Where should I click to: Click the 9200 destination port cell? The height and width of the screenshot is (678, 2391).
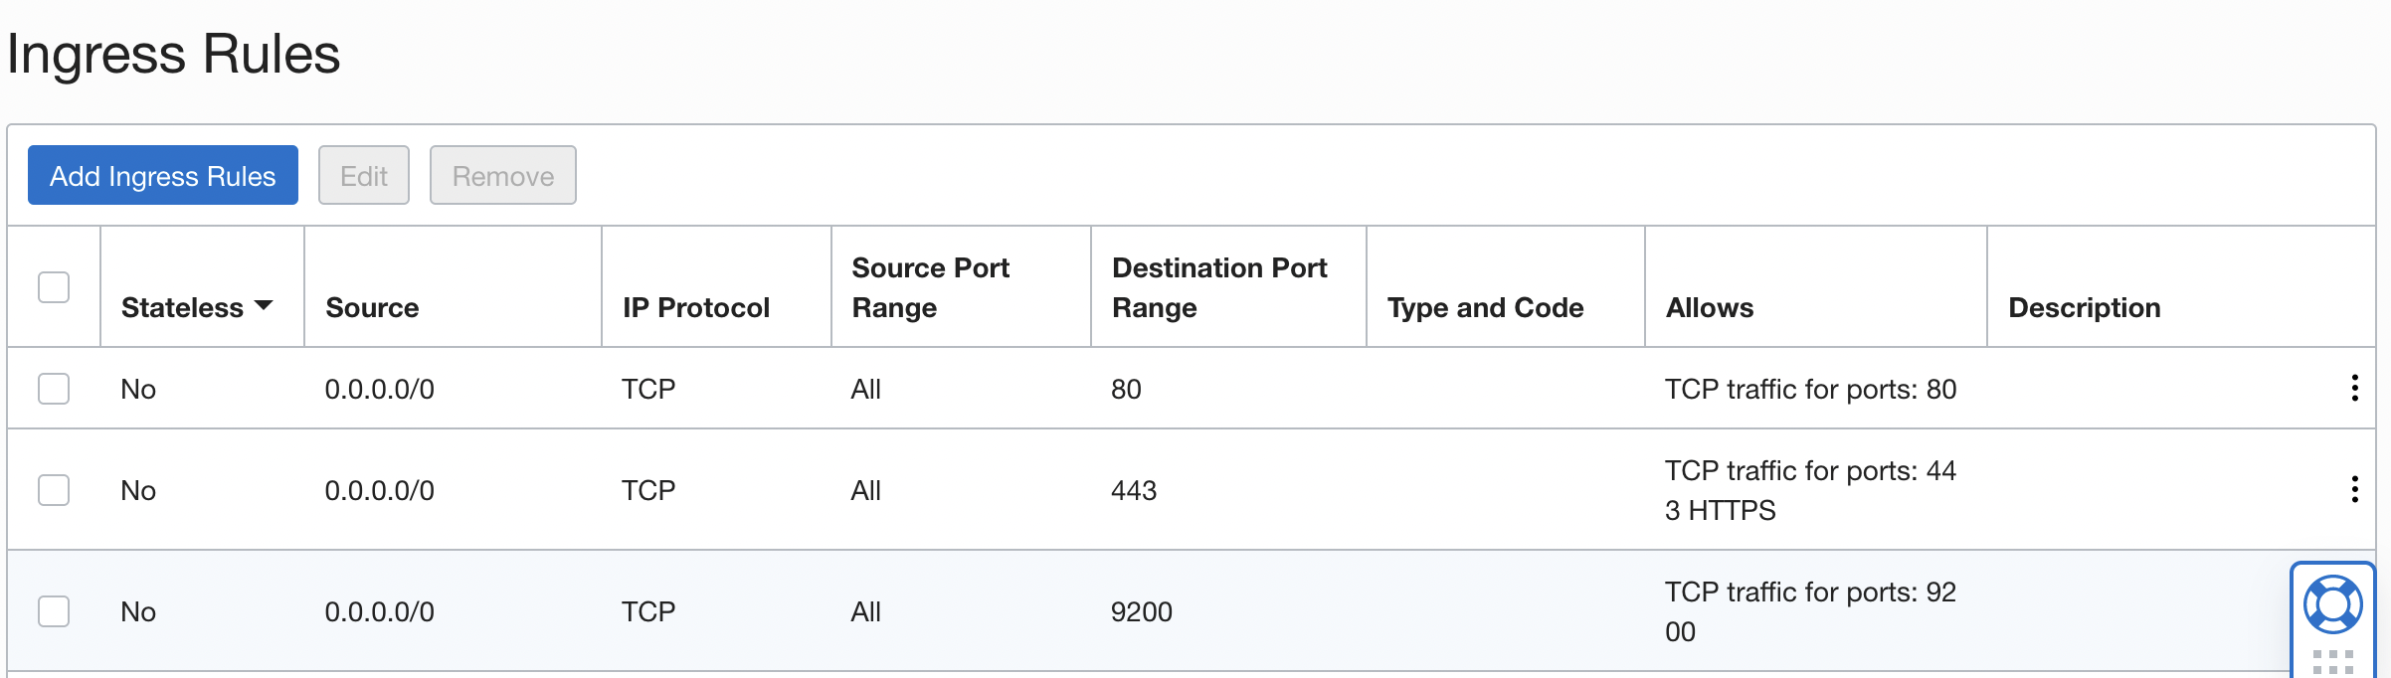[x=1142, y=611]
